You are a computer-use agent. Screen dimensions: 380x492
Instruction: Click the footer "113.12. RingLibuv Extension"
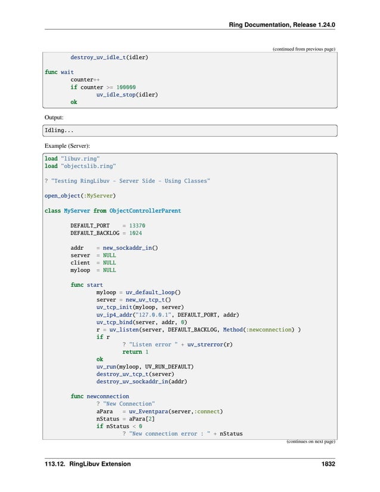coord(88,464)
